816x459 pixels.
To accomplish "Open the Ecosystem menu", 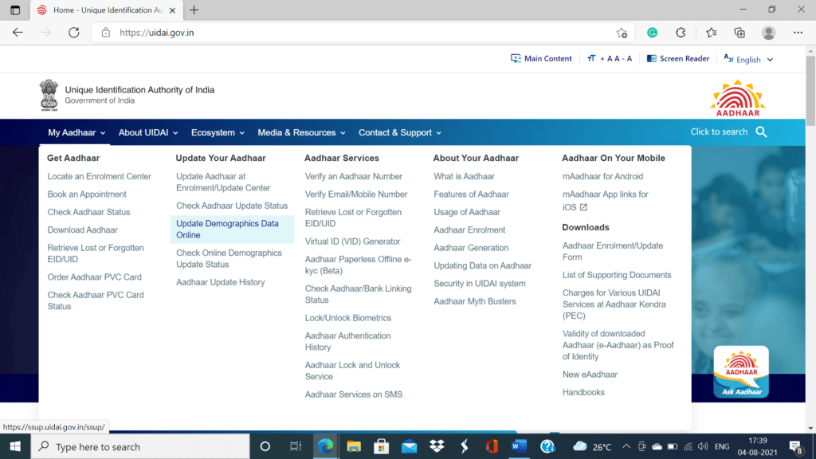I will coord(218,133).
